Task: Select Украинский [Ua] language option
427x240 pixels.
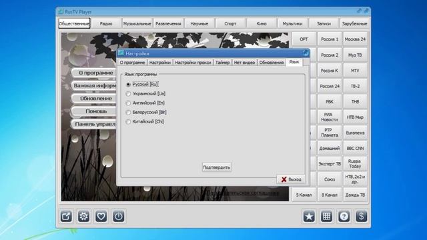Action: 145,93
